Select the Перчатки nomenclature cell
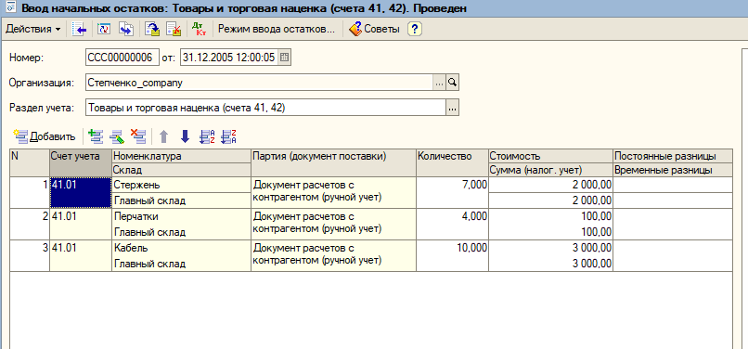Screen dimensions: 748x349 [181, 216]
